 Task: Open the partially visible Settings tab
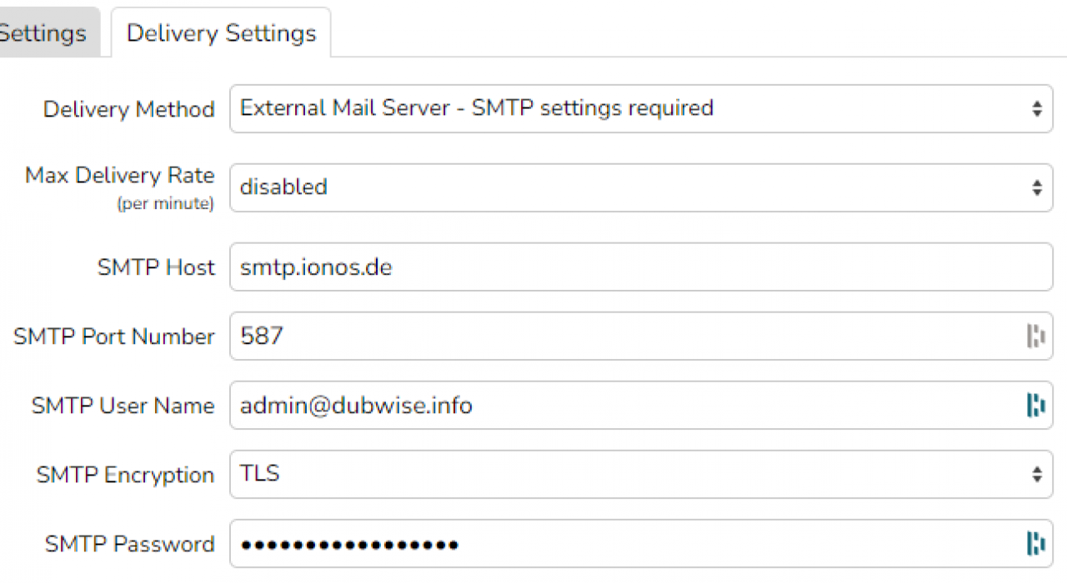(43, 33)
